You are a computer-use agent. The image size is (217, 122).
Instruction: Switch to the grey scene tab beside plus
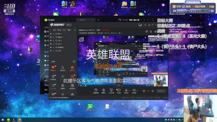click(x=69, y=30)
